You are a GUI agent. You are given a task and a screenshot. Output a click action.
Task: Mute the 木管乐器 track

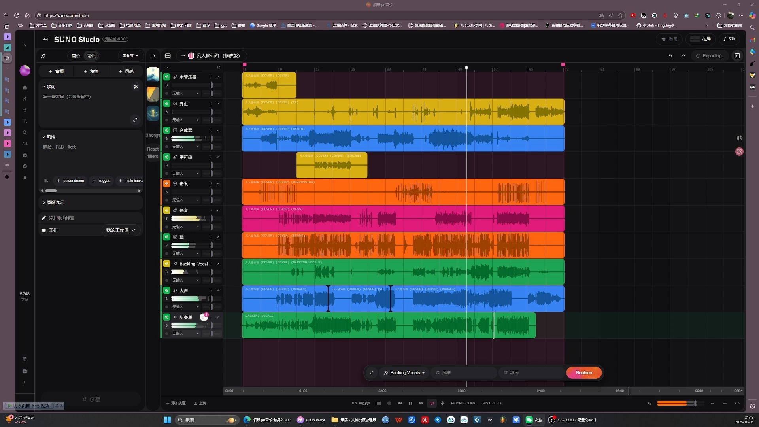[x=167, y=77]
